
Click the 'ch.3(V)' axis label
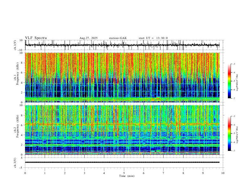[15, 163]
